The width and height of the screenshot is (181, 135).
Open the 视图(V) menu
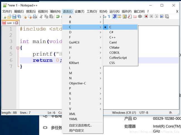tap(43, 11)
